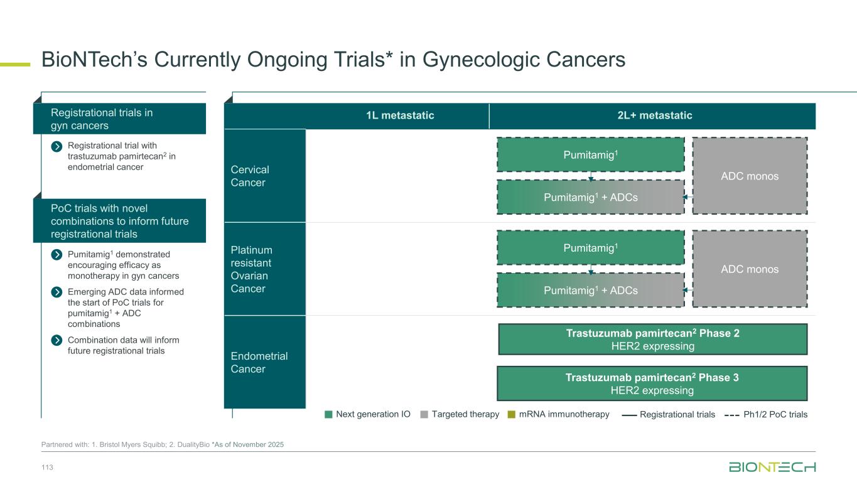Click the ADC monos box in Cervical Cancer row

(x=750, y=176)
